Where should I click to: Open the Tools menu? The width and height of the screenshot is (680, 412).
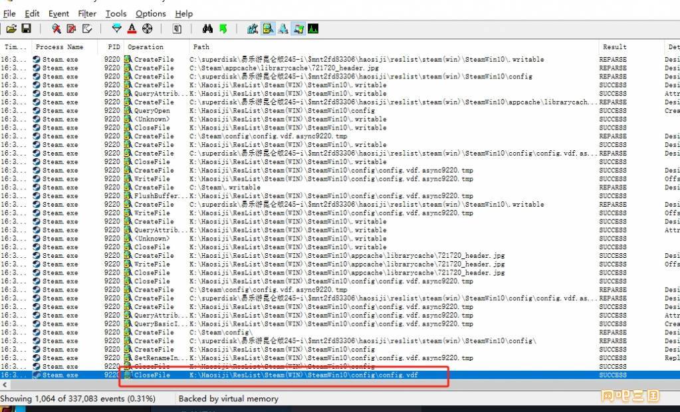(116, 13)
